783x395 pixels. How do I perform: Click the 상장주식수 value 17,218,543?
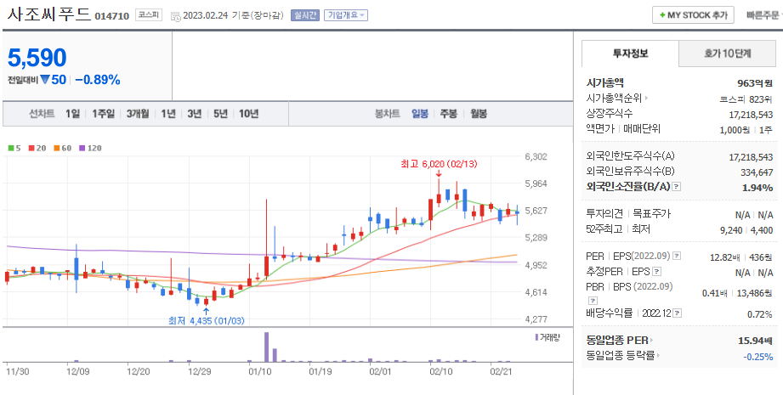point(751,115)
